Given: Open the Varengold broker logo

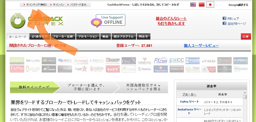Looking at the screenshot, I should pyautogui.click(x=225, y=69).
